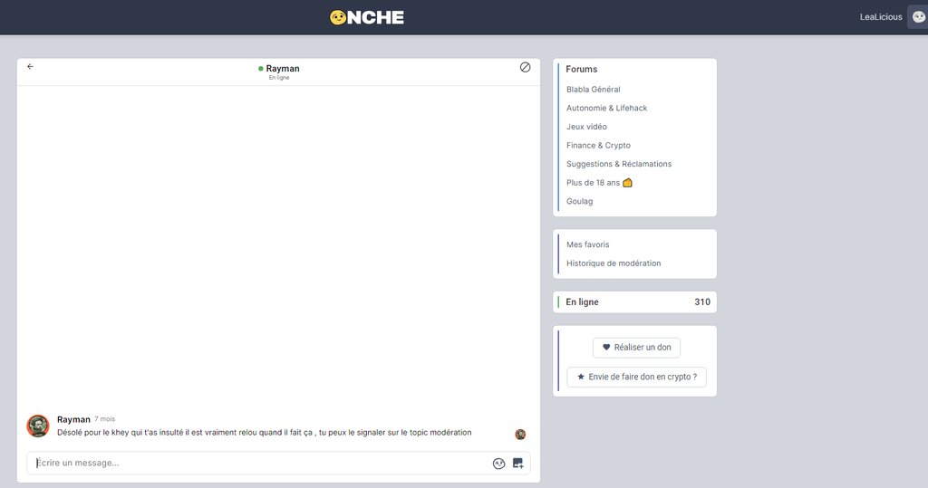Click the 'Réaliser un don' button
Screen dimensions: 928x488
coord(636,348)
